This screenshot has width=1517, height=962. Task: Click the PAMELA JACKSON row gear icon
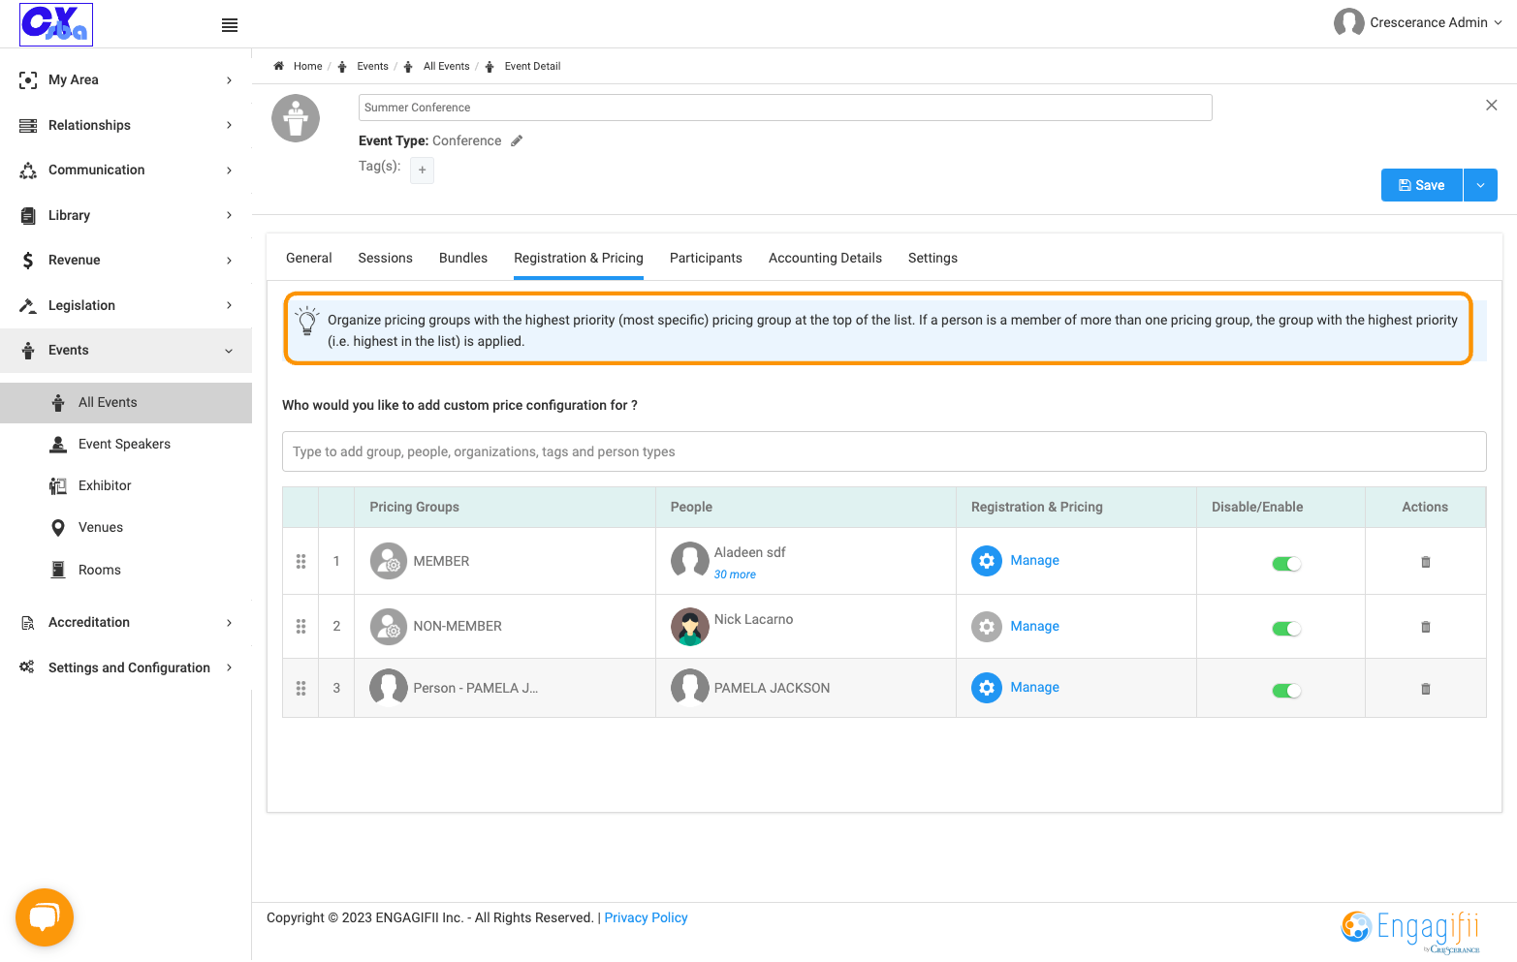pyautogui.click(x=987, y=688)
